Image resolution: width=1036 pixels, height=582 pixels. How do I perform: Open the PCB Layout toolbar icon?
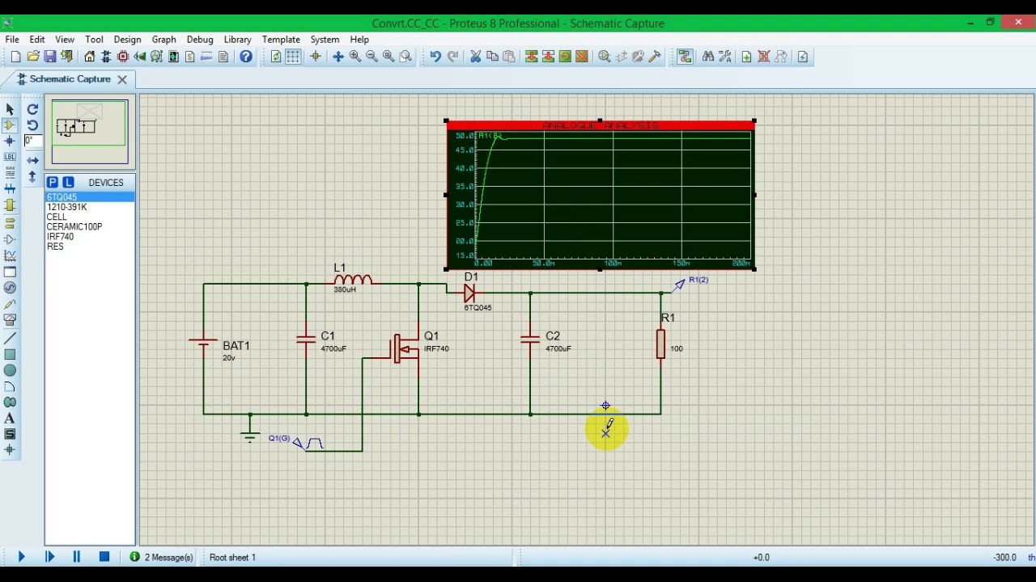pos(123,57)
